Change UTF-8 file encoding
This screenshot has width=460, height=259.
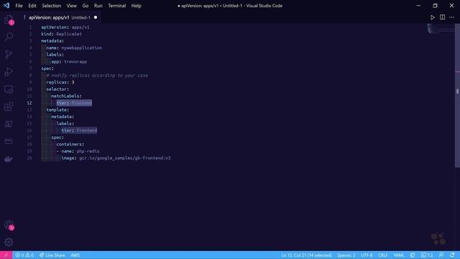coord(367,255)
